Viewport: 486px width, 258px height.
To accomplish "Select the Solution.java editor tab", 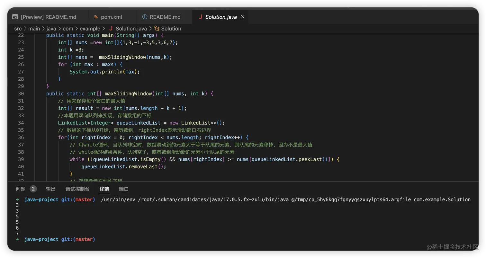I will coord(221,17).
